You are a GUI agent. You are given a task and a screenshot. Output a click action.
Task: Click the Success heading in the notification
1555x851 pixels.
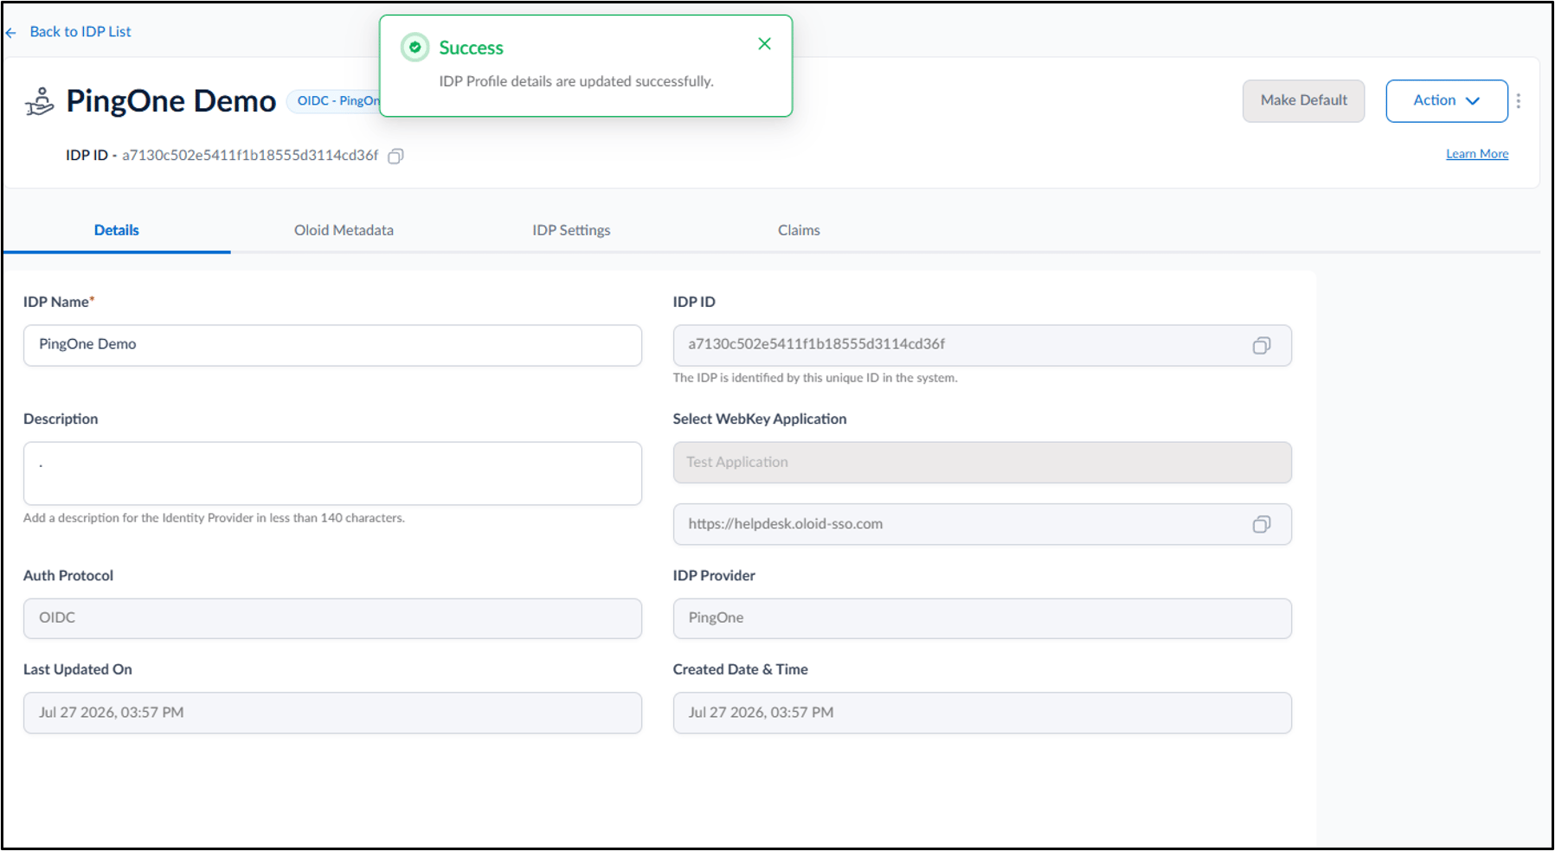click(471, 48)
